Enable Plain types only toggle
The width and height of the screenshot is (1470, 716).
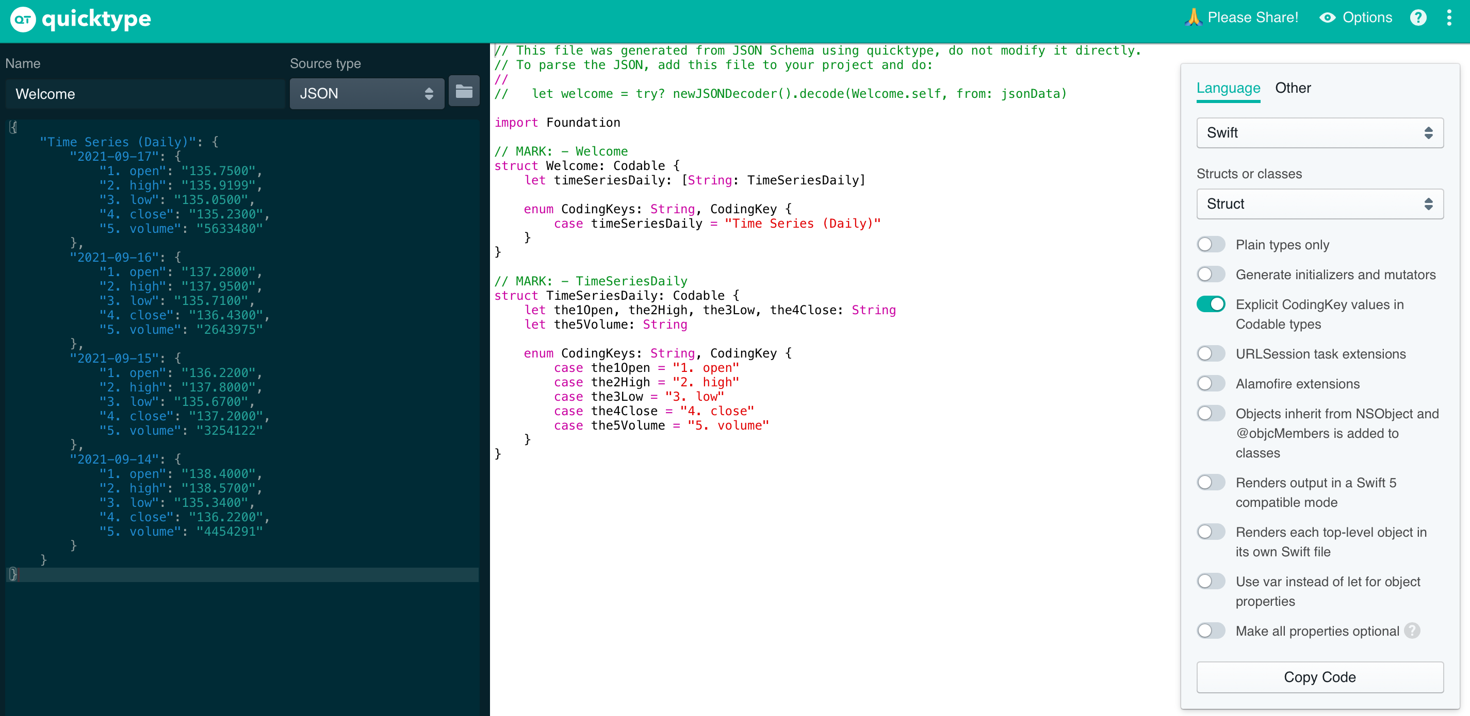click(1211, 245)
